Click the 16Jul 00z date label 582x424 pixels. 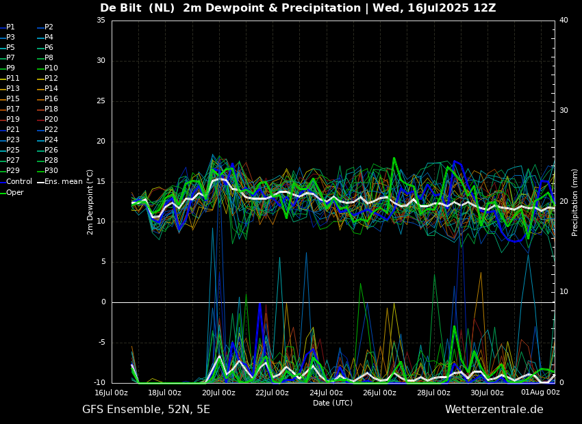pos(111,393)
